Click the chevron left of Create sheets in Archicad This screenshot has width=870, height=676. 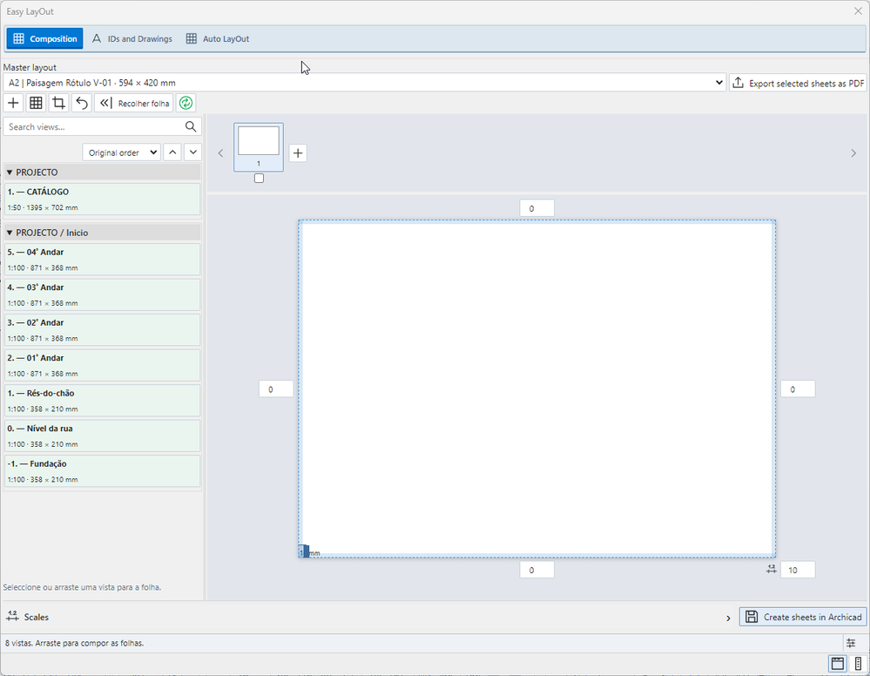point(729,618)
